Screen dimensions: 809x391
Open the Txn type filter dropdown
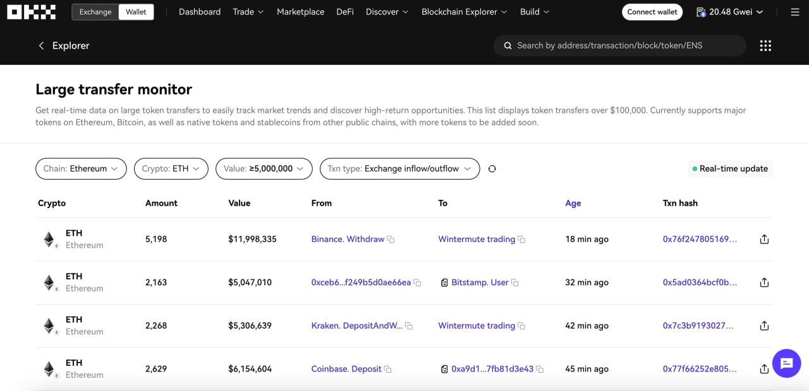point(400,168)
